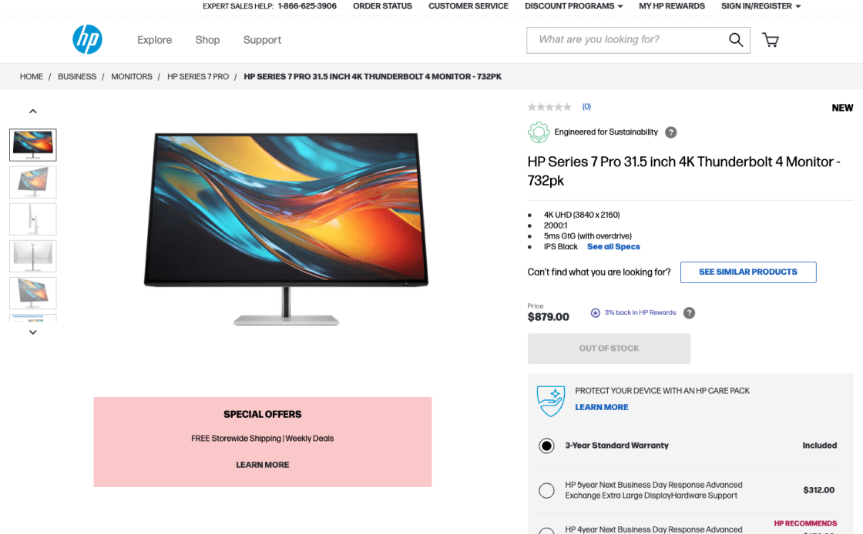
Task: Click the HP Care Pack shield icon
Action: (551, 400)
